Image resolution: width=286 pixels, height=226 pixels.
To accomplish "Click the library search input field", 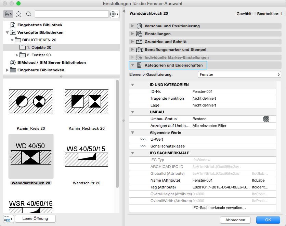I will (x=71, y=14).
